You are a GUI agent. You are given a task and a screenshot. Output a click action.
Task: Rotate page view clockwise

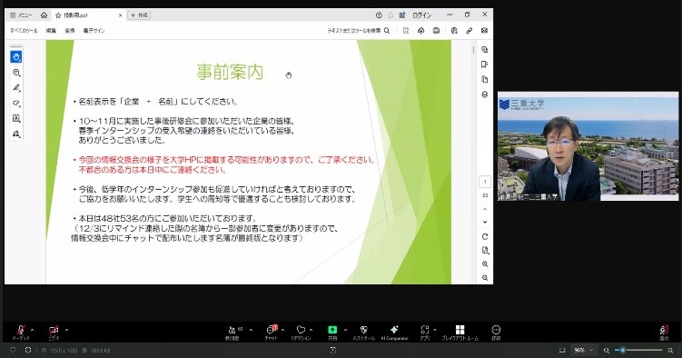pyautogui.click(x=485, y=236)
